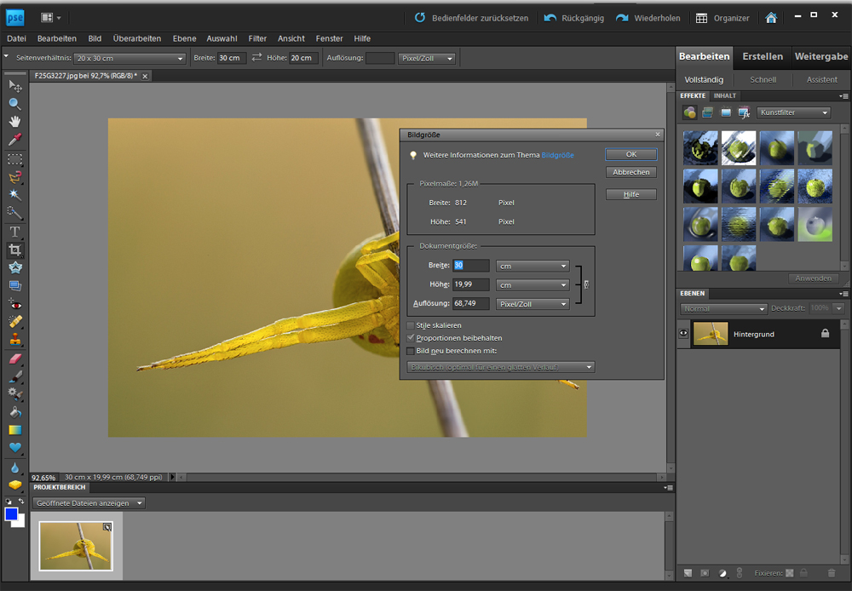This screenshot has width=852, height=591.
Task: Click OK in Bildgröße dialog
Action: point(630,154)
